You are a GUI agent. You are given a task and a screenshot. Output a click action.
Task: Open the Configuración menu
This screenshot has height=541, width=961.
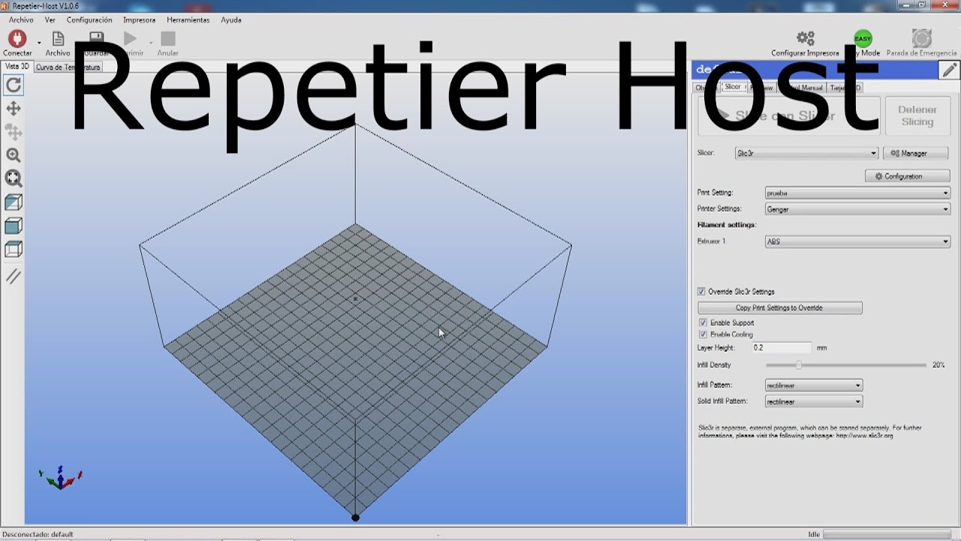[89, 20]
